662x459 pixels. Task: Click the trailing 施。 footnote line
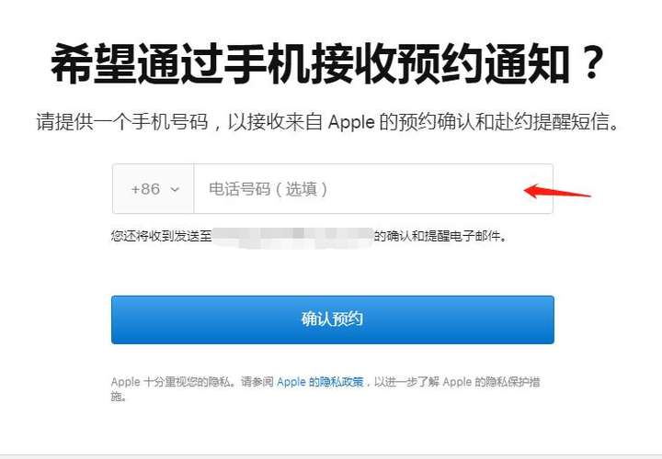point(119,397)
